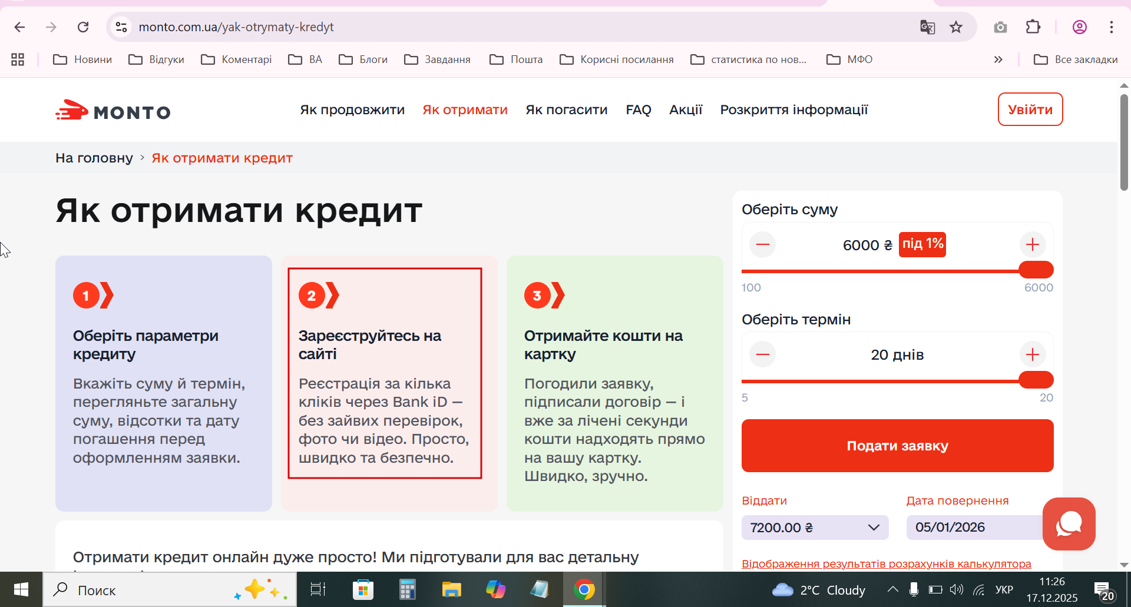
Task: Click the loan amount slider handle
Action: coord(1036,270)
